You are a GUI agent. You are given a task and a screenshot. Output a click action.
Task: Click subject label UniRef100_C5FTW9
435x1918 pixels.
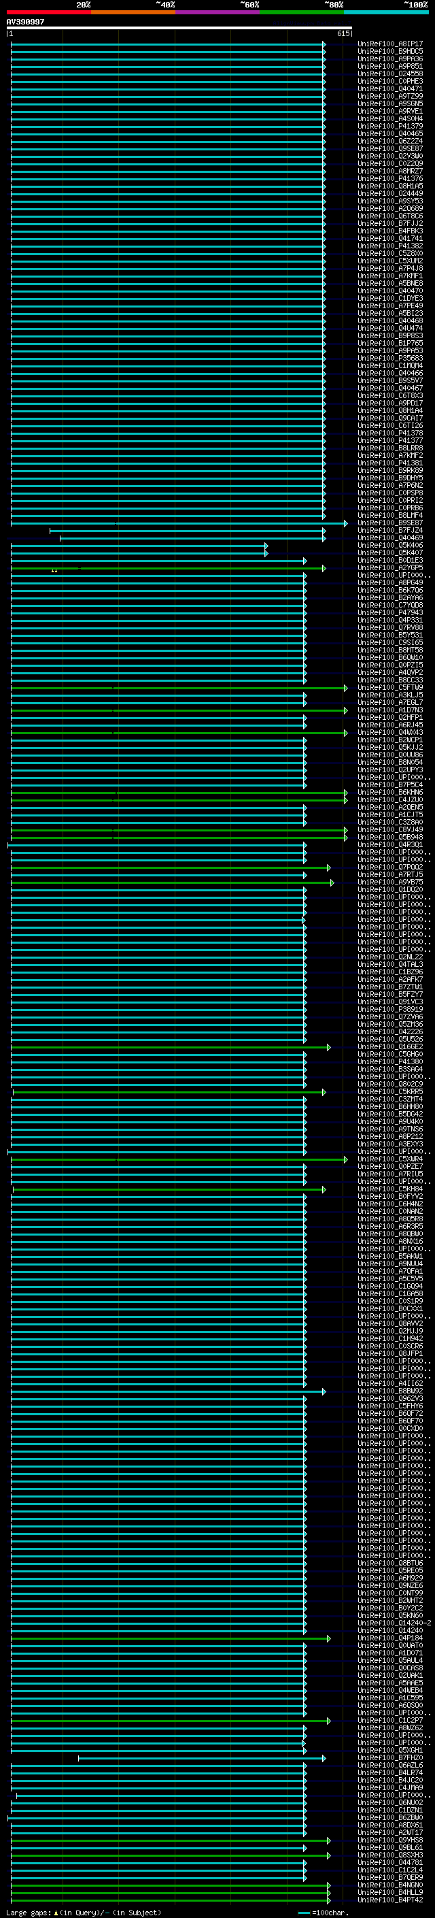[390, 687]
